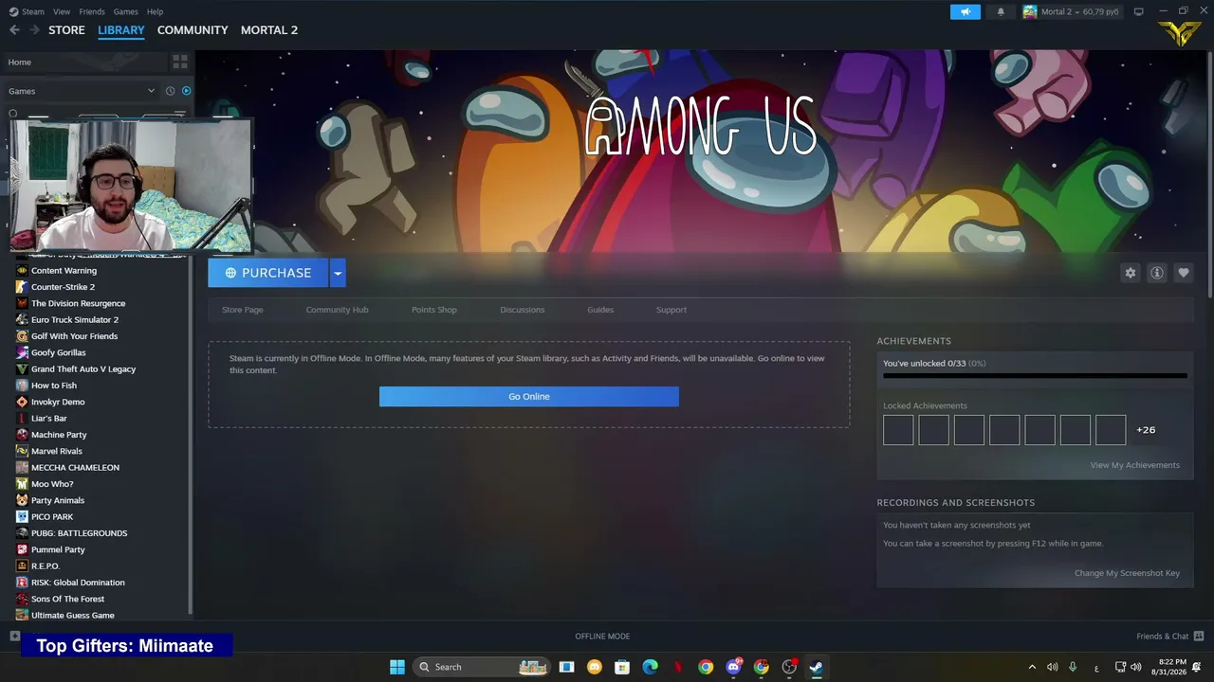Open the Guides link
Screen dimensions: 1214x682
coord(600,310)
